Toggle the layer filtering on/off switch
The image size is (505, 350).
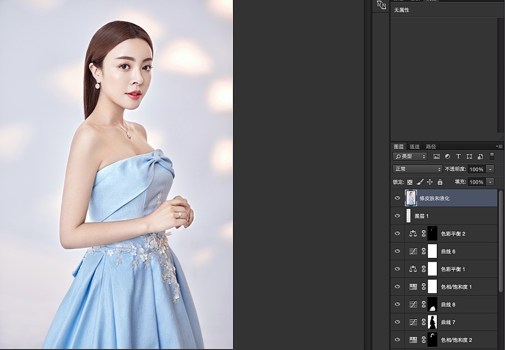coord(492,156)
